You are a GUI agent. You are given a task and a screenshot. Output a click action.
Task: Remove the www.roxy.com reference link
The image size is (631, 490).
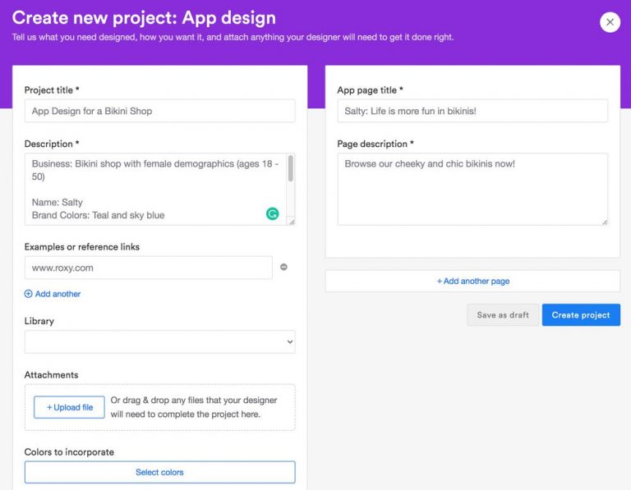tap(283, 267)
